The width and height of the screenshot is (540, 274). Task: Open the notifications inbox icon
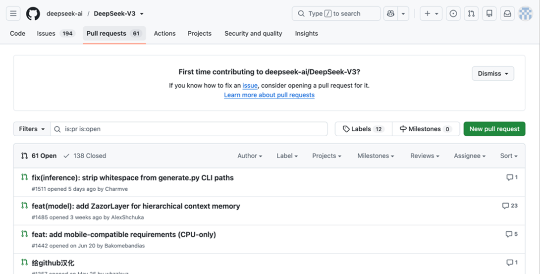tap(507, 14)
